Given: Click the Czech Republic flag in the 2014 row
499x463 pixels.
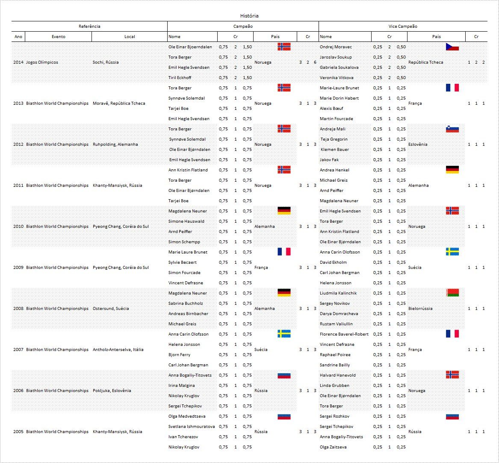Looking at the screenshot, I should click(x=452, y=47).
